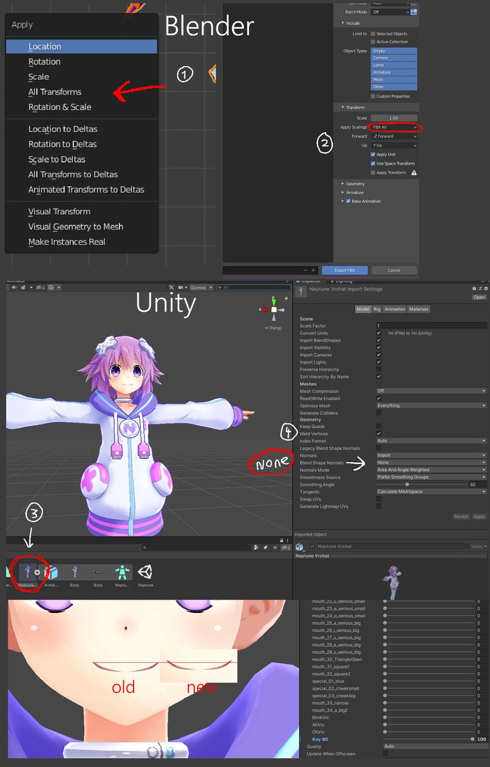Click the project search field
Screen dimensions: 490x767
tap(196, 548)
